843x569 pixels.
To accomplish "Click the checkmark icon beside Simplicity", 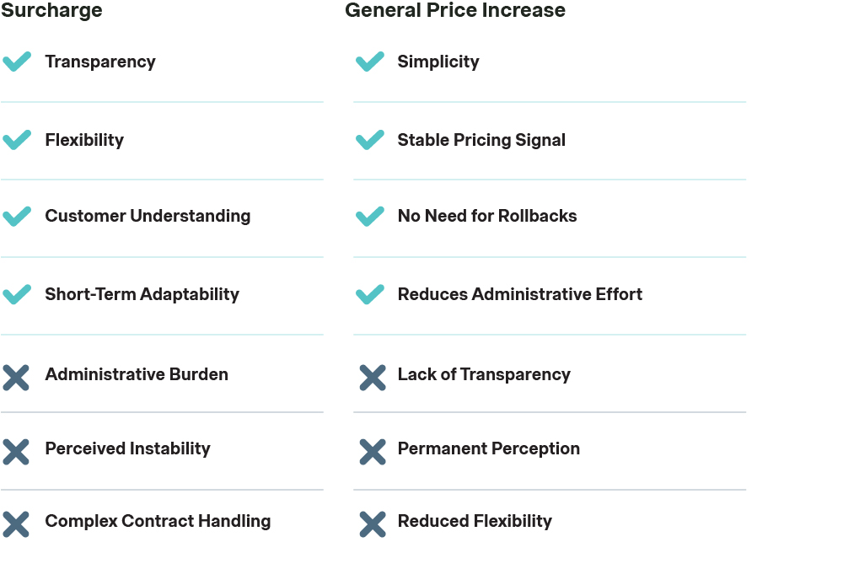I will [370, 62].
